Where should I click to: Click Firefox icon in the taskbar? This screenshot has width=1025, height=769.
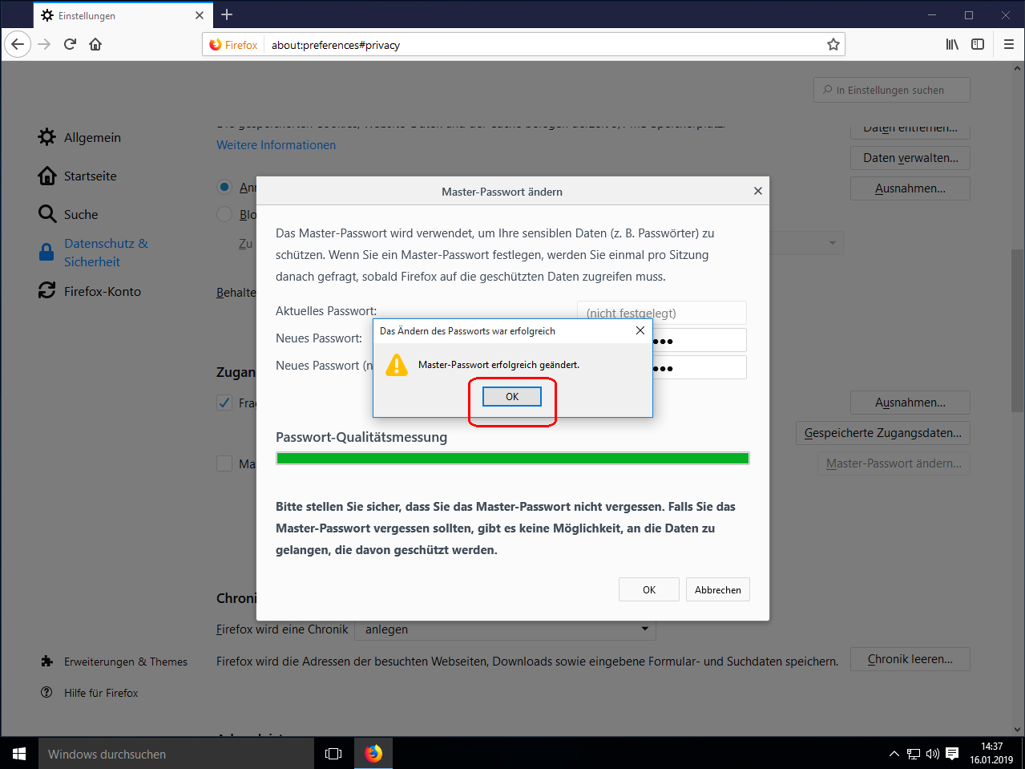[373, 754]
